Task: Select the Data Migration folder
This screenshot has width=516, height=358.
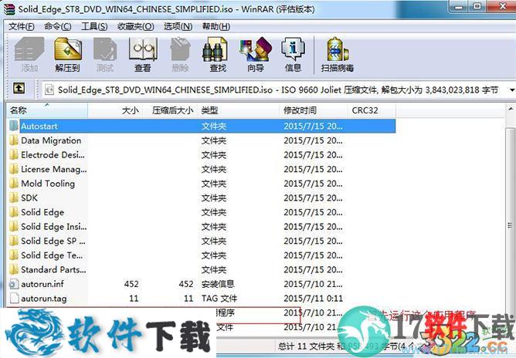Action: tap(51, 140)
